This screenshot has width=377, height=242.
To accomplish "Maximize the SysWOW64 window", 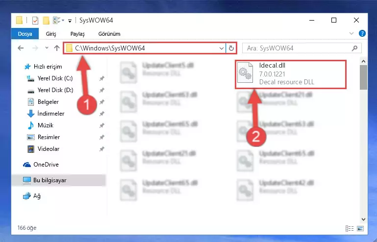I will tap(334, 20).
